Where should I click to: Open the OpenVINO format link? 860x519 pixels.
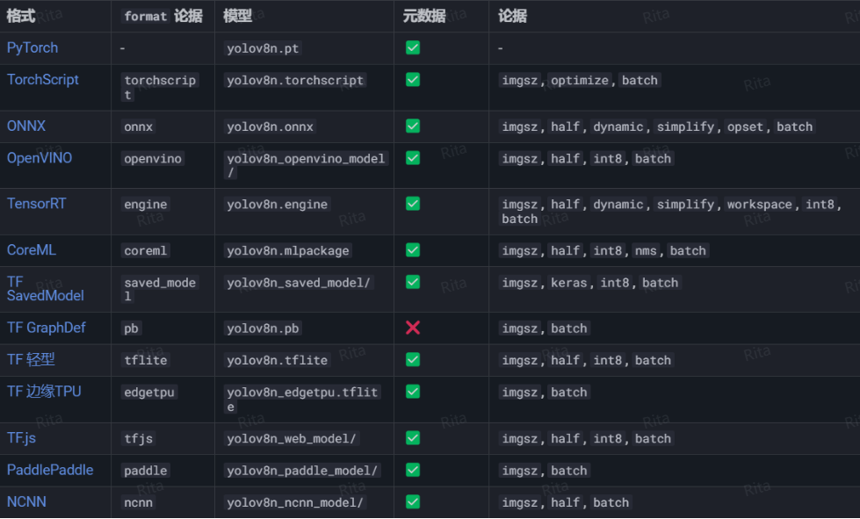40,158
